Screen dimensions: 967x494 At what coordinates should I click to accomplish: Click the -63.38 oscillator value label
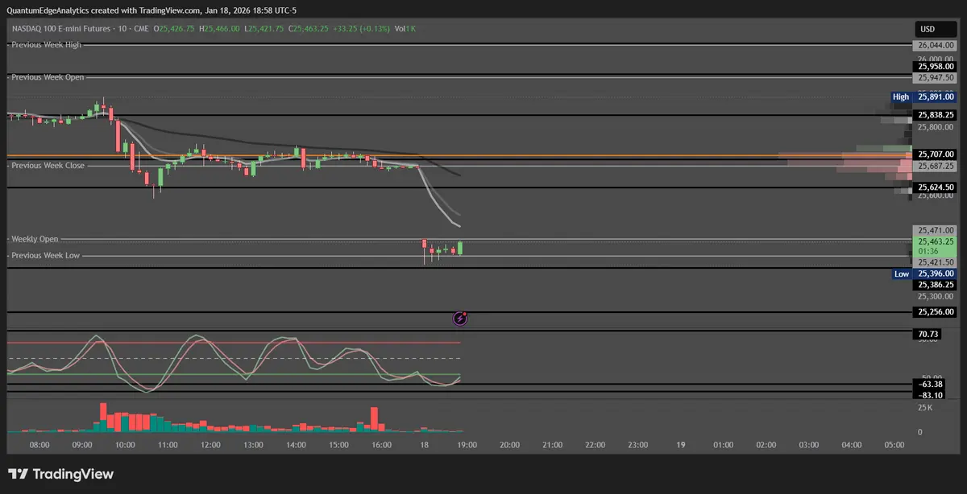[929, 384]
